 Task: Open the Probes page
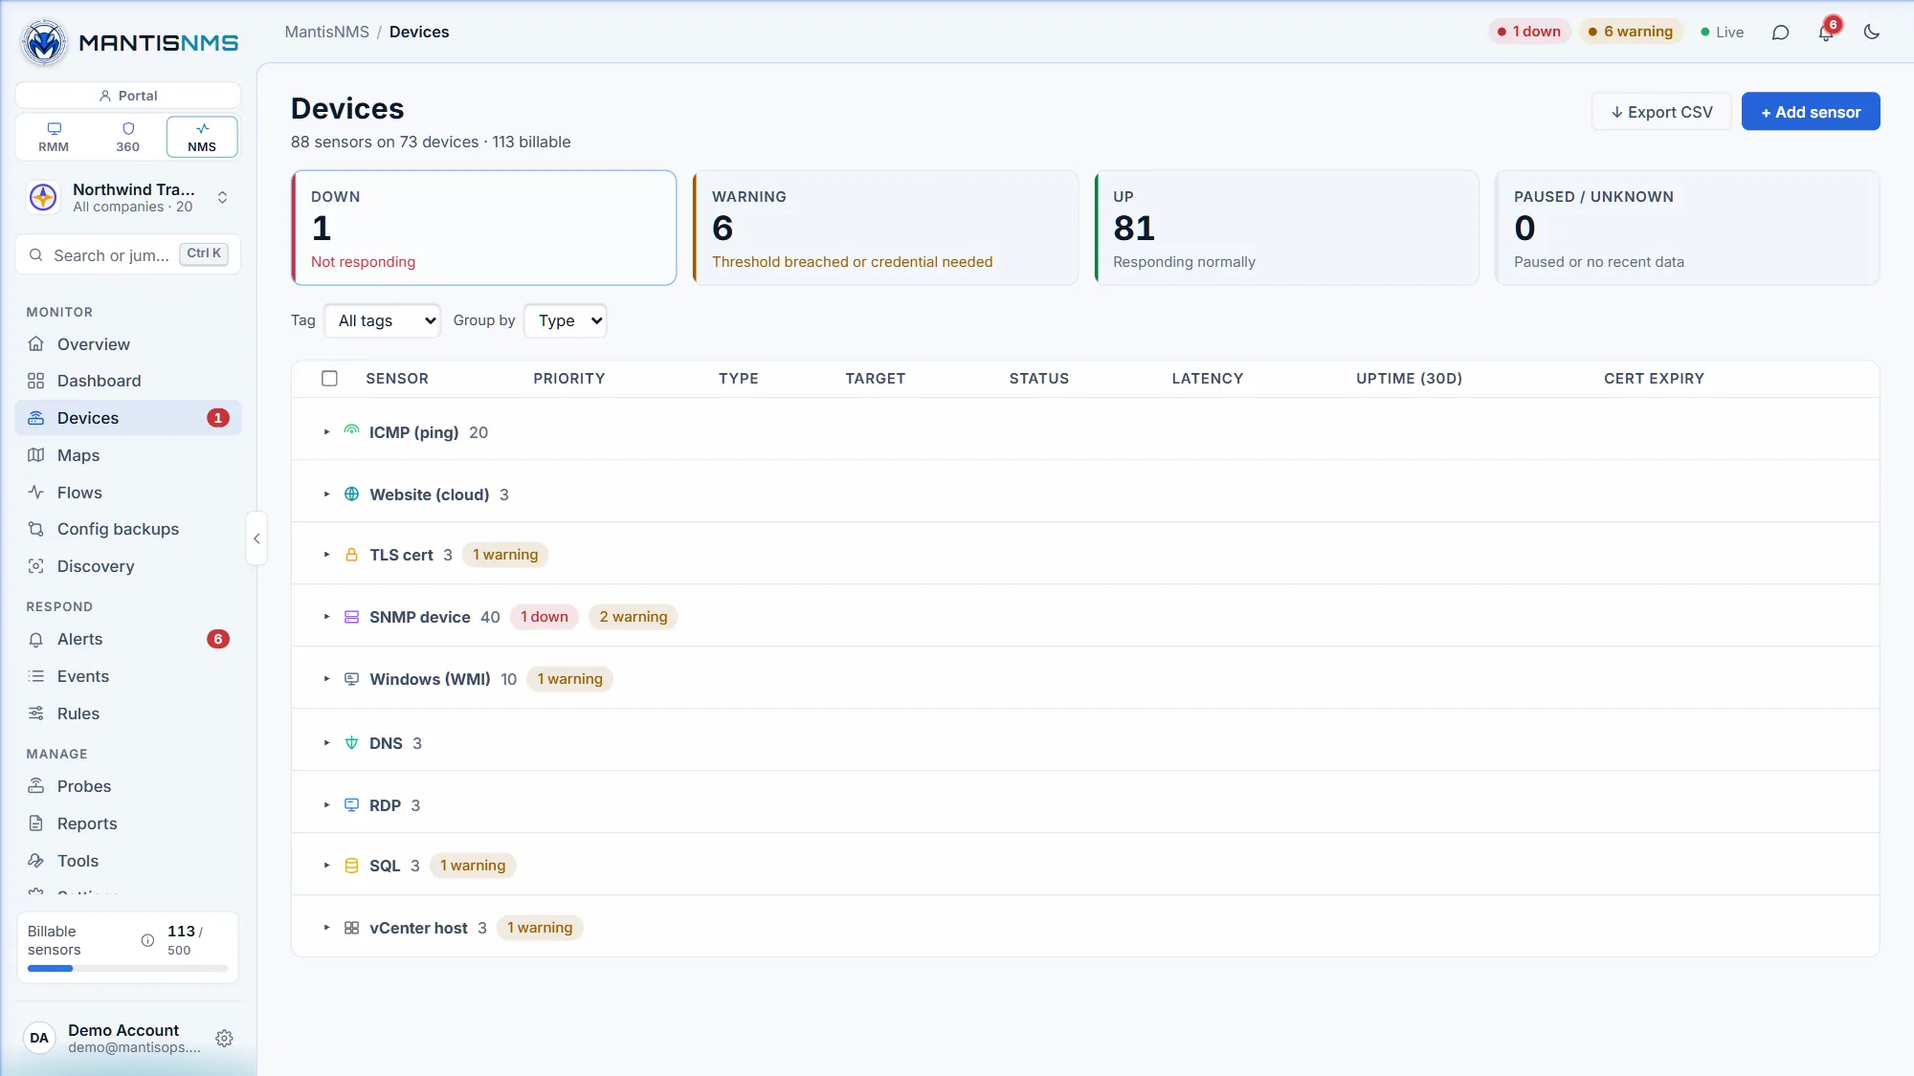(x=127, y=786)
